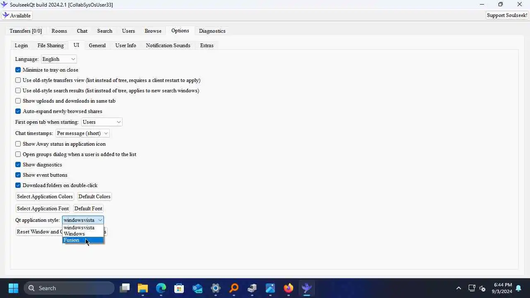Check Show uploads and downloads in same tab

(18, 101)
